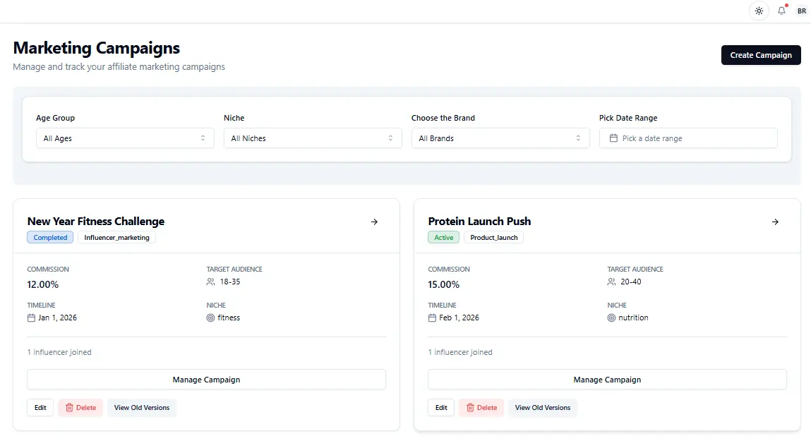The width and height of the screenshot is (811, 441).
Task: Click the calendar icon beside Jan 1, 2026
Action: click(x=31, y=318)
